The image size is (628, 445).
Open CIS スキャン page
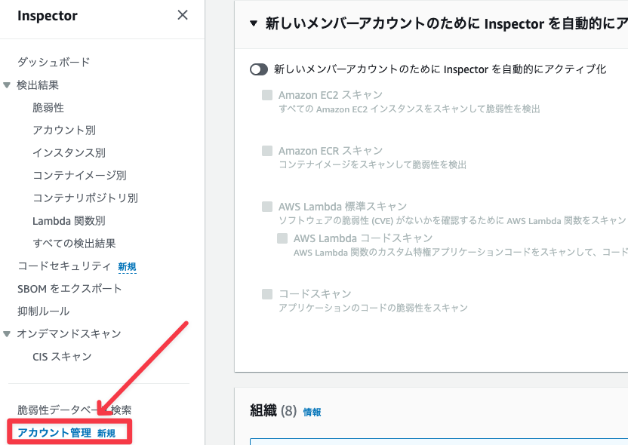tap(62, 357)
